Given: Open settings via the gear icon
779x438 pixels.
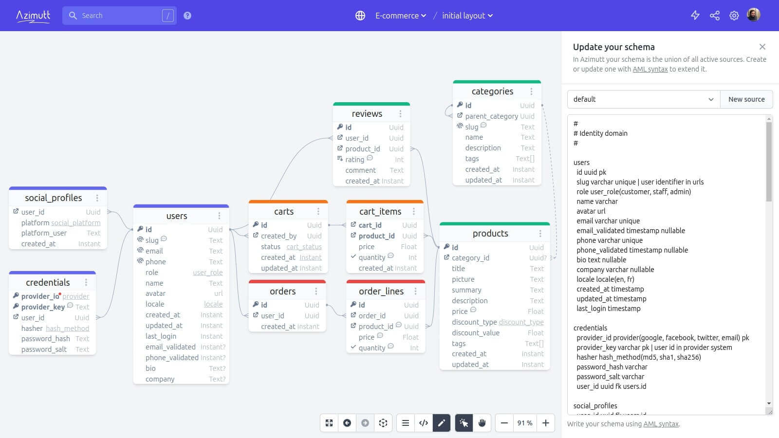Looking at the screenshot, I should (x=734, y=16).
